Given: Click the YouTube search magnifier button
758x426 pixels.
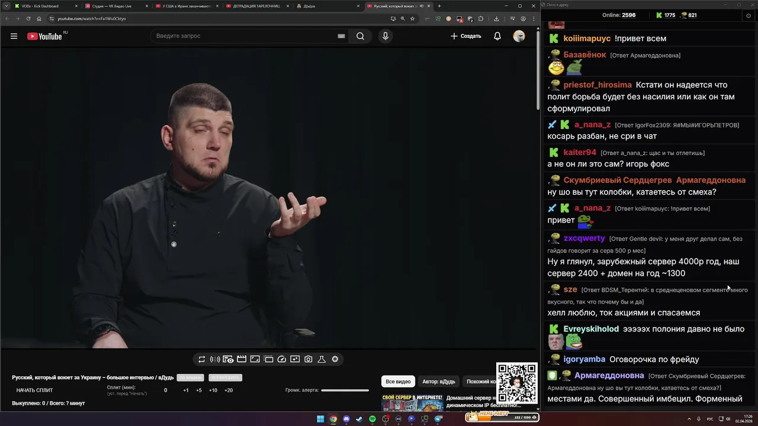Looking at the screenshot, I should coord(360,36).
